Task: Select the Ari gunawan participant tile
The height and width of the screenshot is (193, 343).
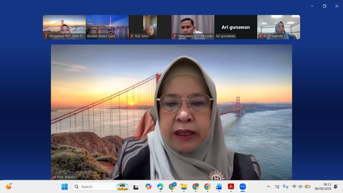Action: [x=236, y=27]
